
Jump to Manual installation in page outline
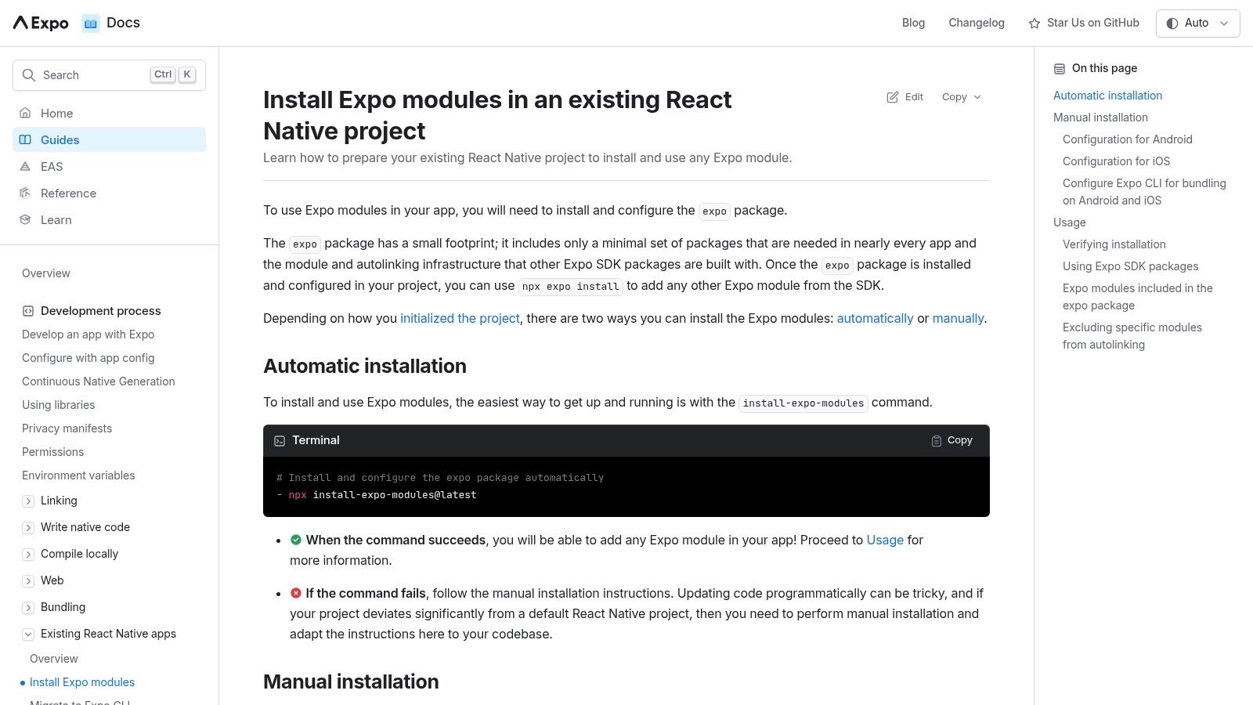(x=1100, y=117)
